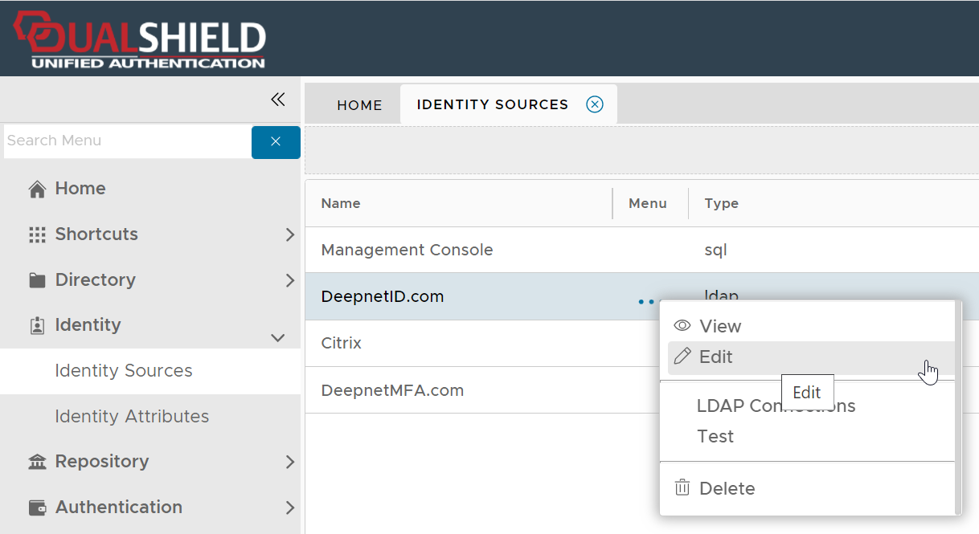The image size is (979, 534).
Task: Click the Identity badge icon
Action: coord(37,326)
